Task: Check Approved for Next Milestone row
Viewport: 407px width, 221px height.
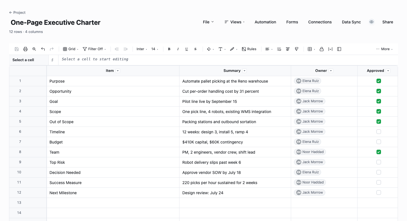Action: point(379,193)
